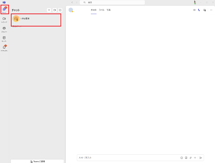Open the 1 件の要求 chat request item

point(36,19)
